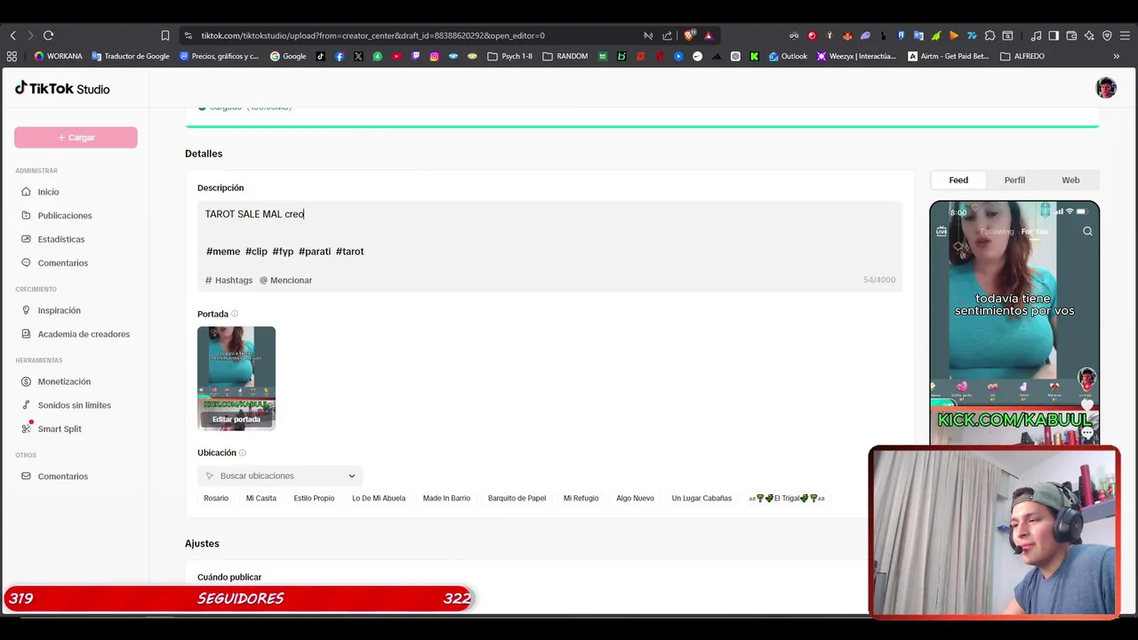Select the El Trigal location chip
1138x640 pixels.
[x=787, y=498]
